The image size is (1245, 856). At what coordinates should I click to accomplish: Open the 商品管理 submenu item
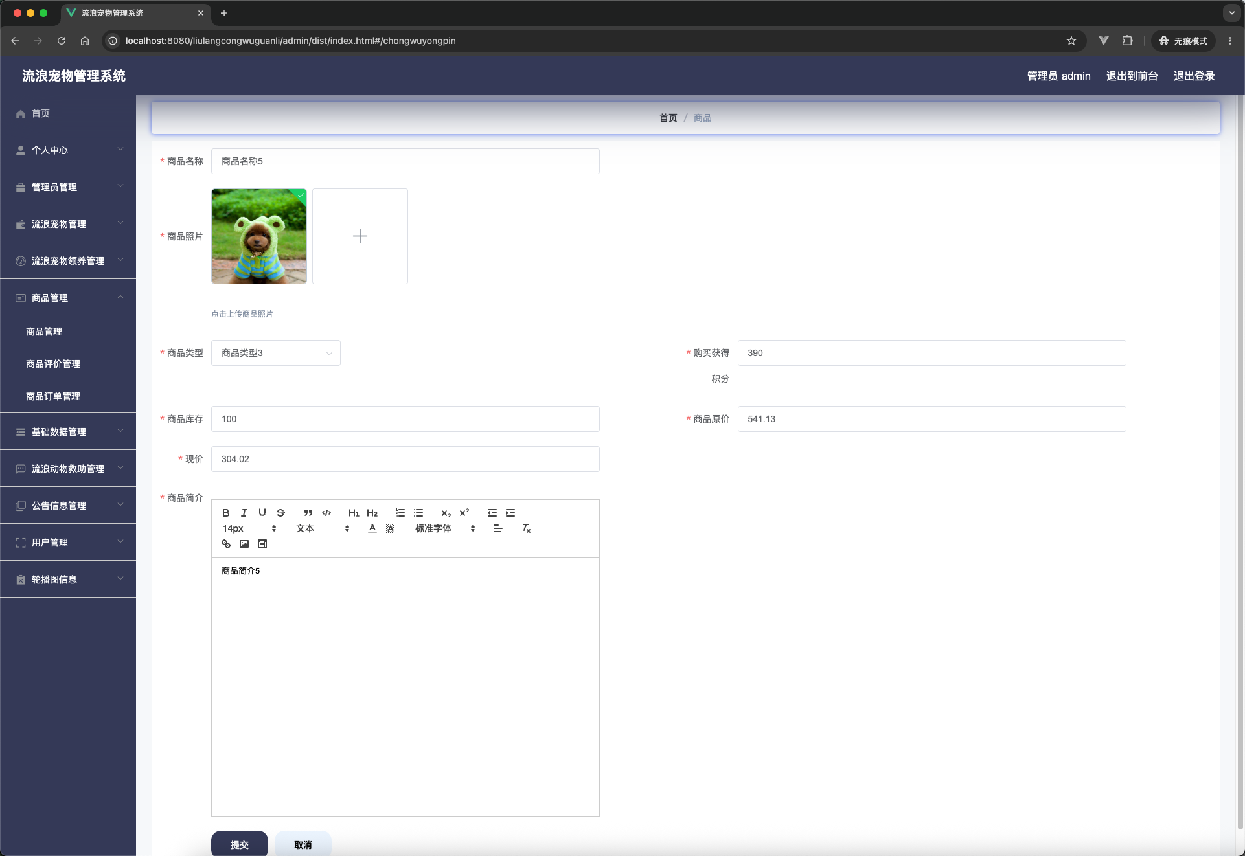point(68,332)
